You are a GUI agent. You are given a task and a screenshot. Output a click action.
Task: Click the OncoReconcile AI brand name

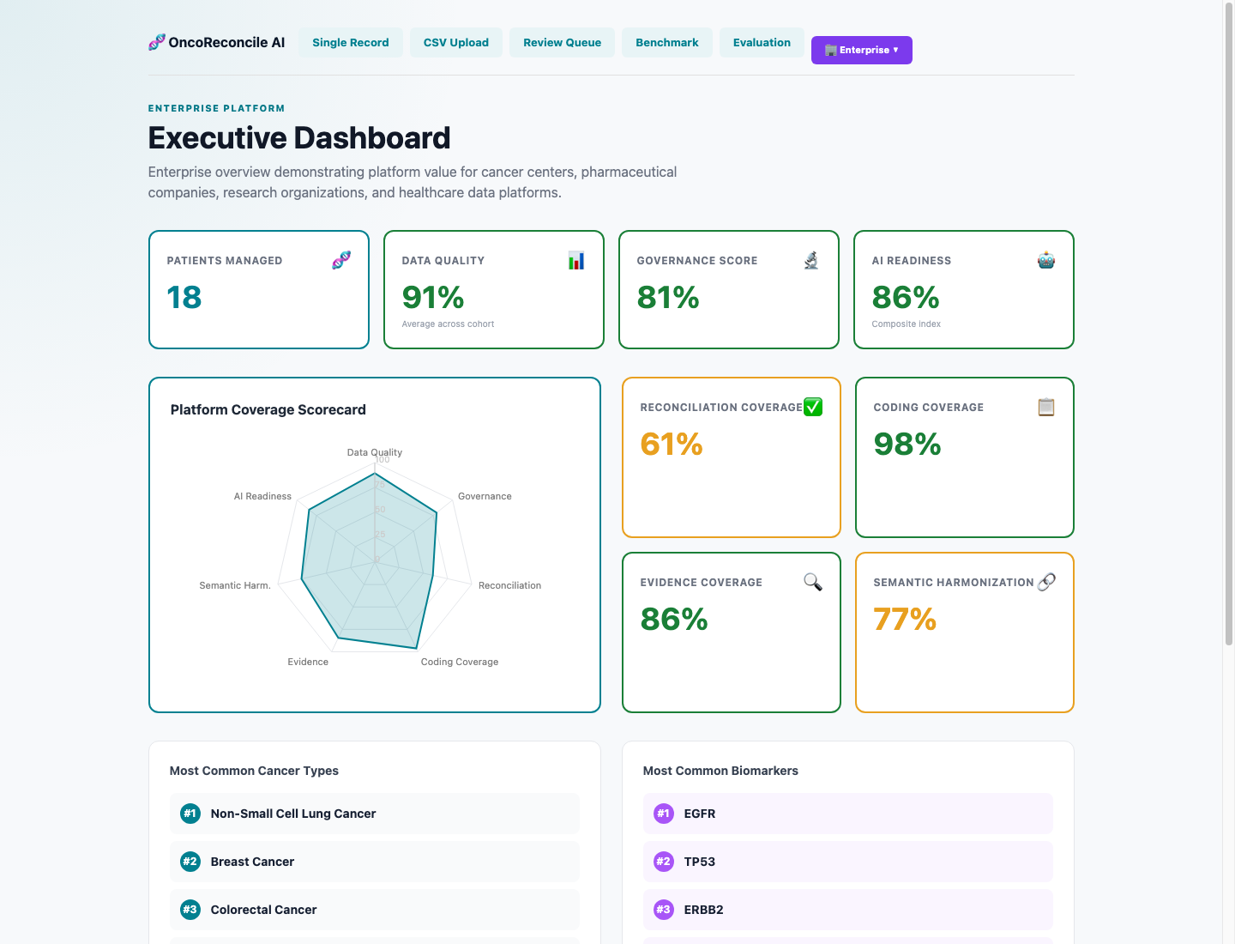226,42
